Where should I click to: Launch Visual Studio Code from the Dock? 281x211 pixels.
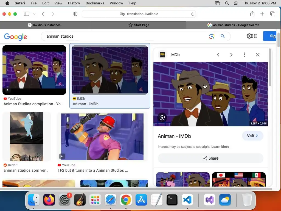pyautogui.click(x=187, y=200)
